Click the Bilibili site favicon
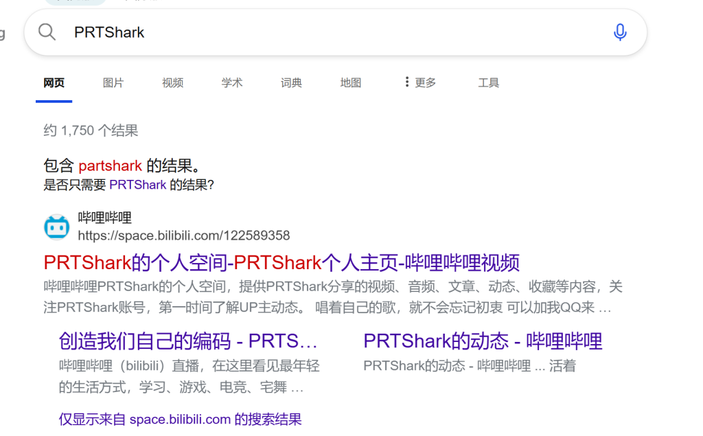 pos(56,227)
